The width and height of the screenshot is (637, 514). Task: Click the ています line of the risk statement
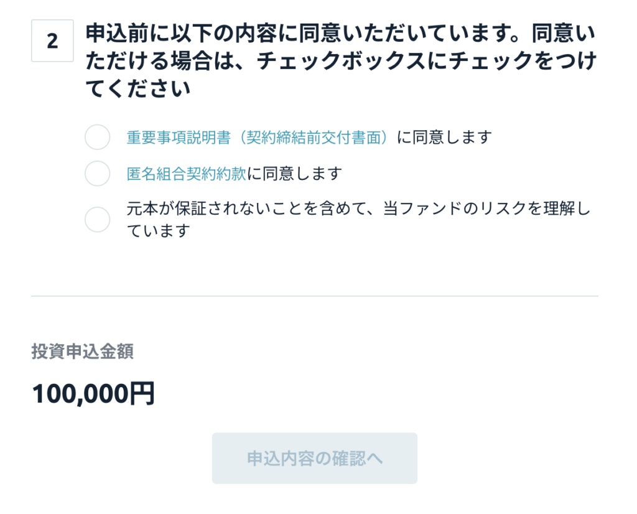[158, 231]
